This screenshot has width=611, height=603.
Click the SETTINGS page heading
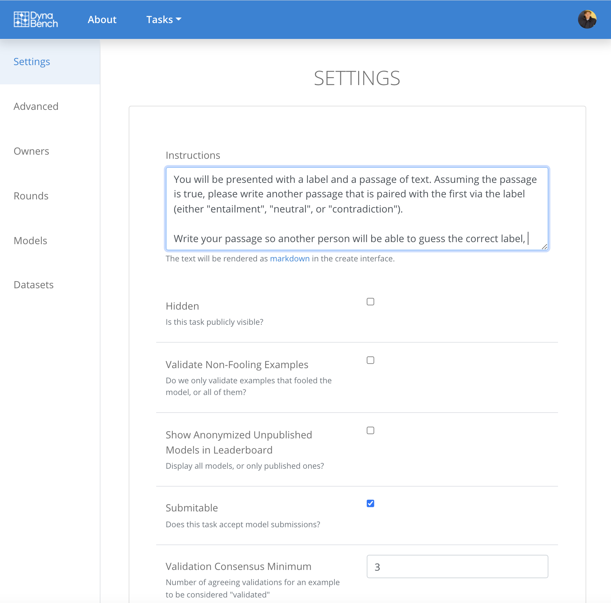click(x=357, y=78)
